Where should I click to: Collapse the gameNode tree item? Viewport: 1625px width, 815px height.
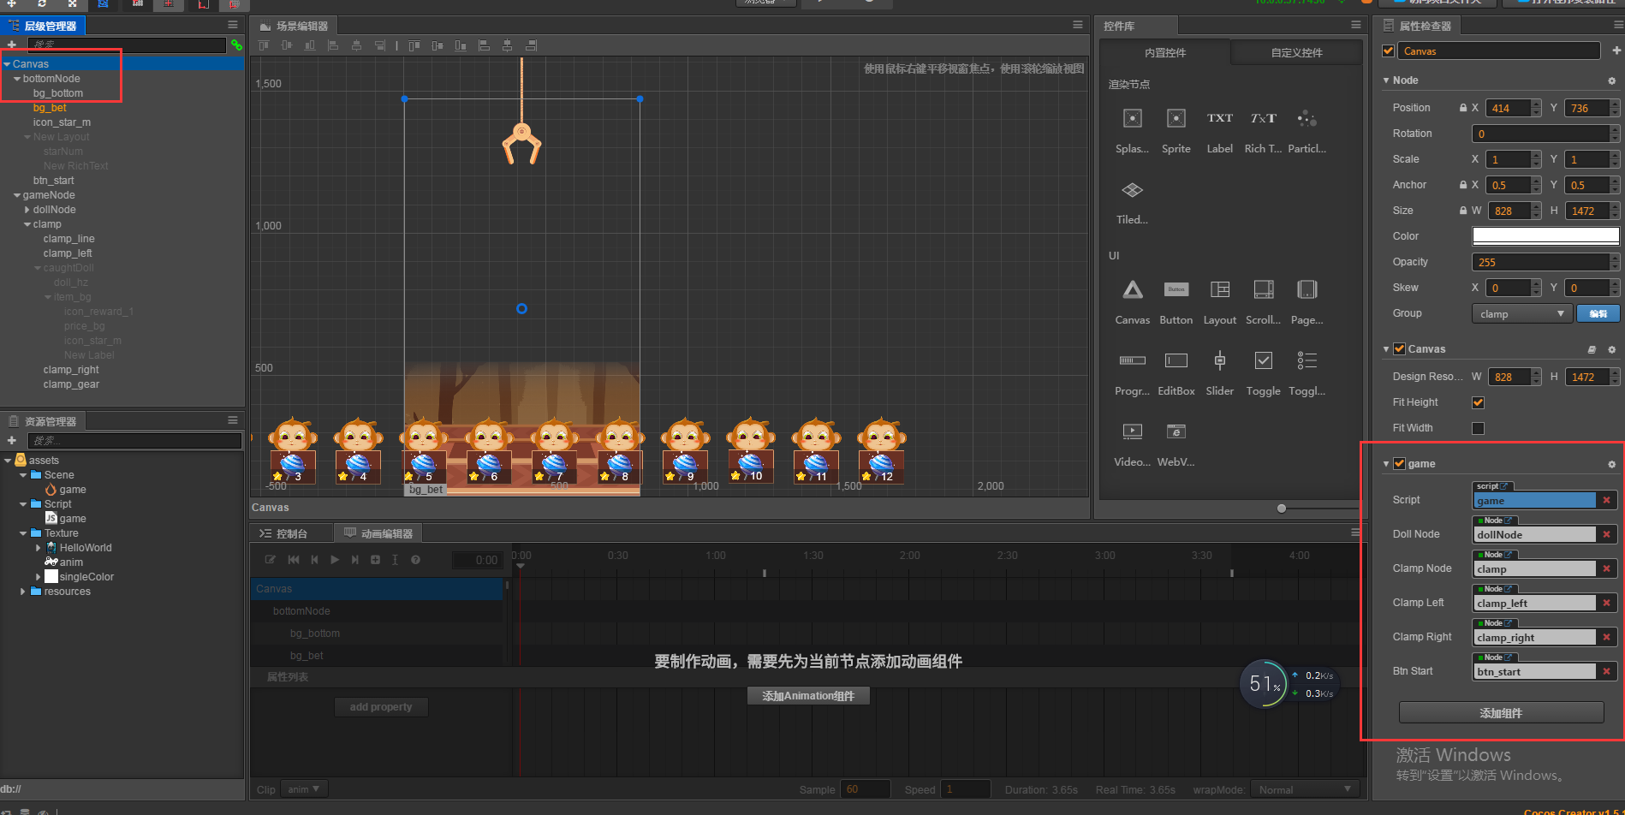coord(17,195)
